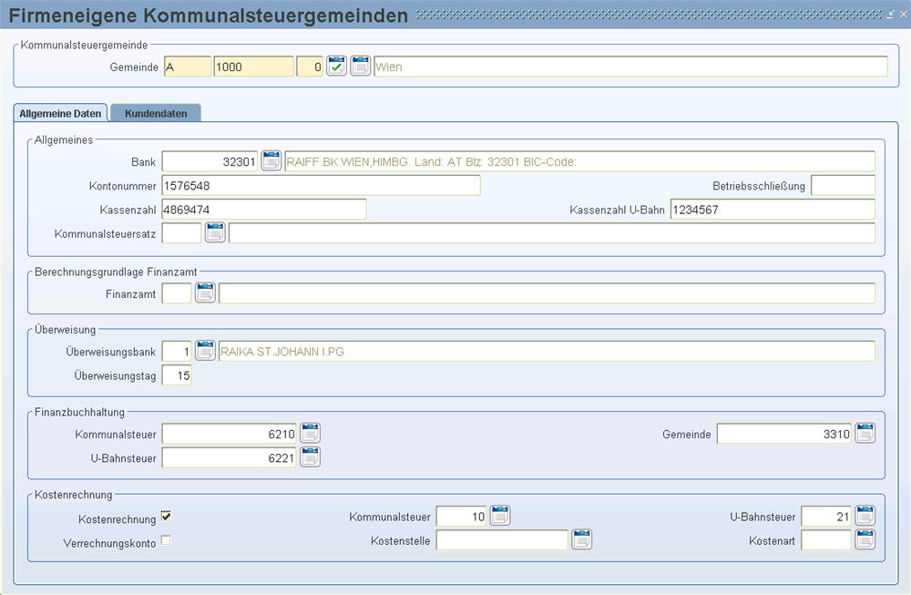Image resolution: width=911 pixels, height=595 pixels.
Task: Switch to the Kundendaten tab
Action: point(156,114)
